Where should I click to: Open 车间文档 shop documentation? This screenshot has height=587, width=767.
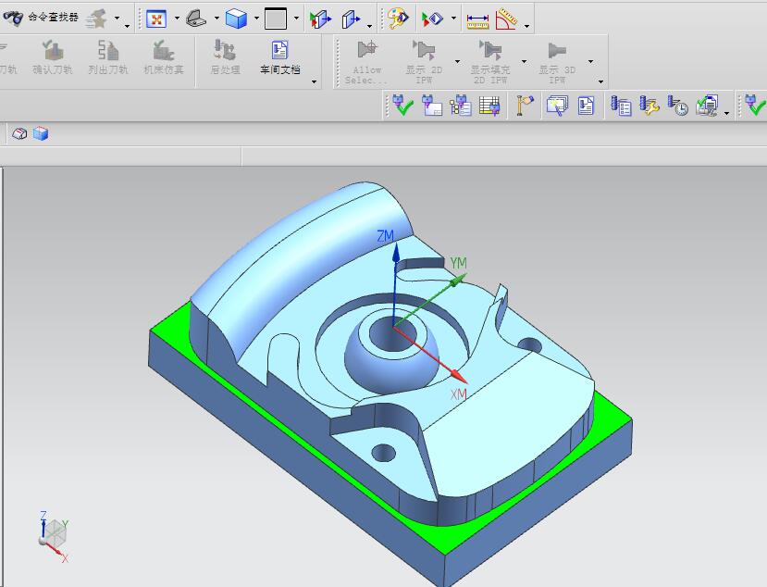[280, 57]
